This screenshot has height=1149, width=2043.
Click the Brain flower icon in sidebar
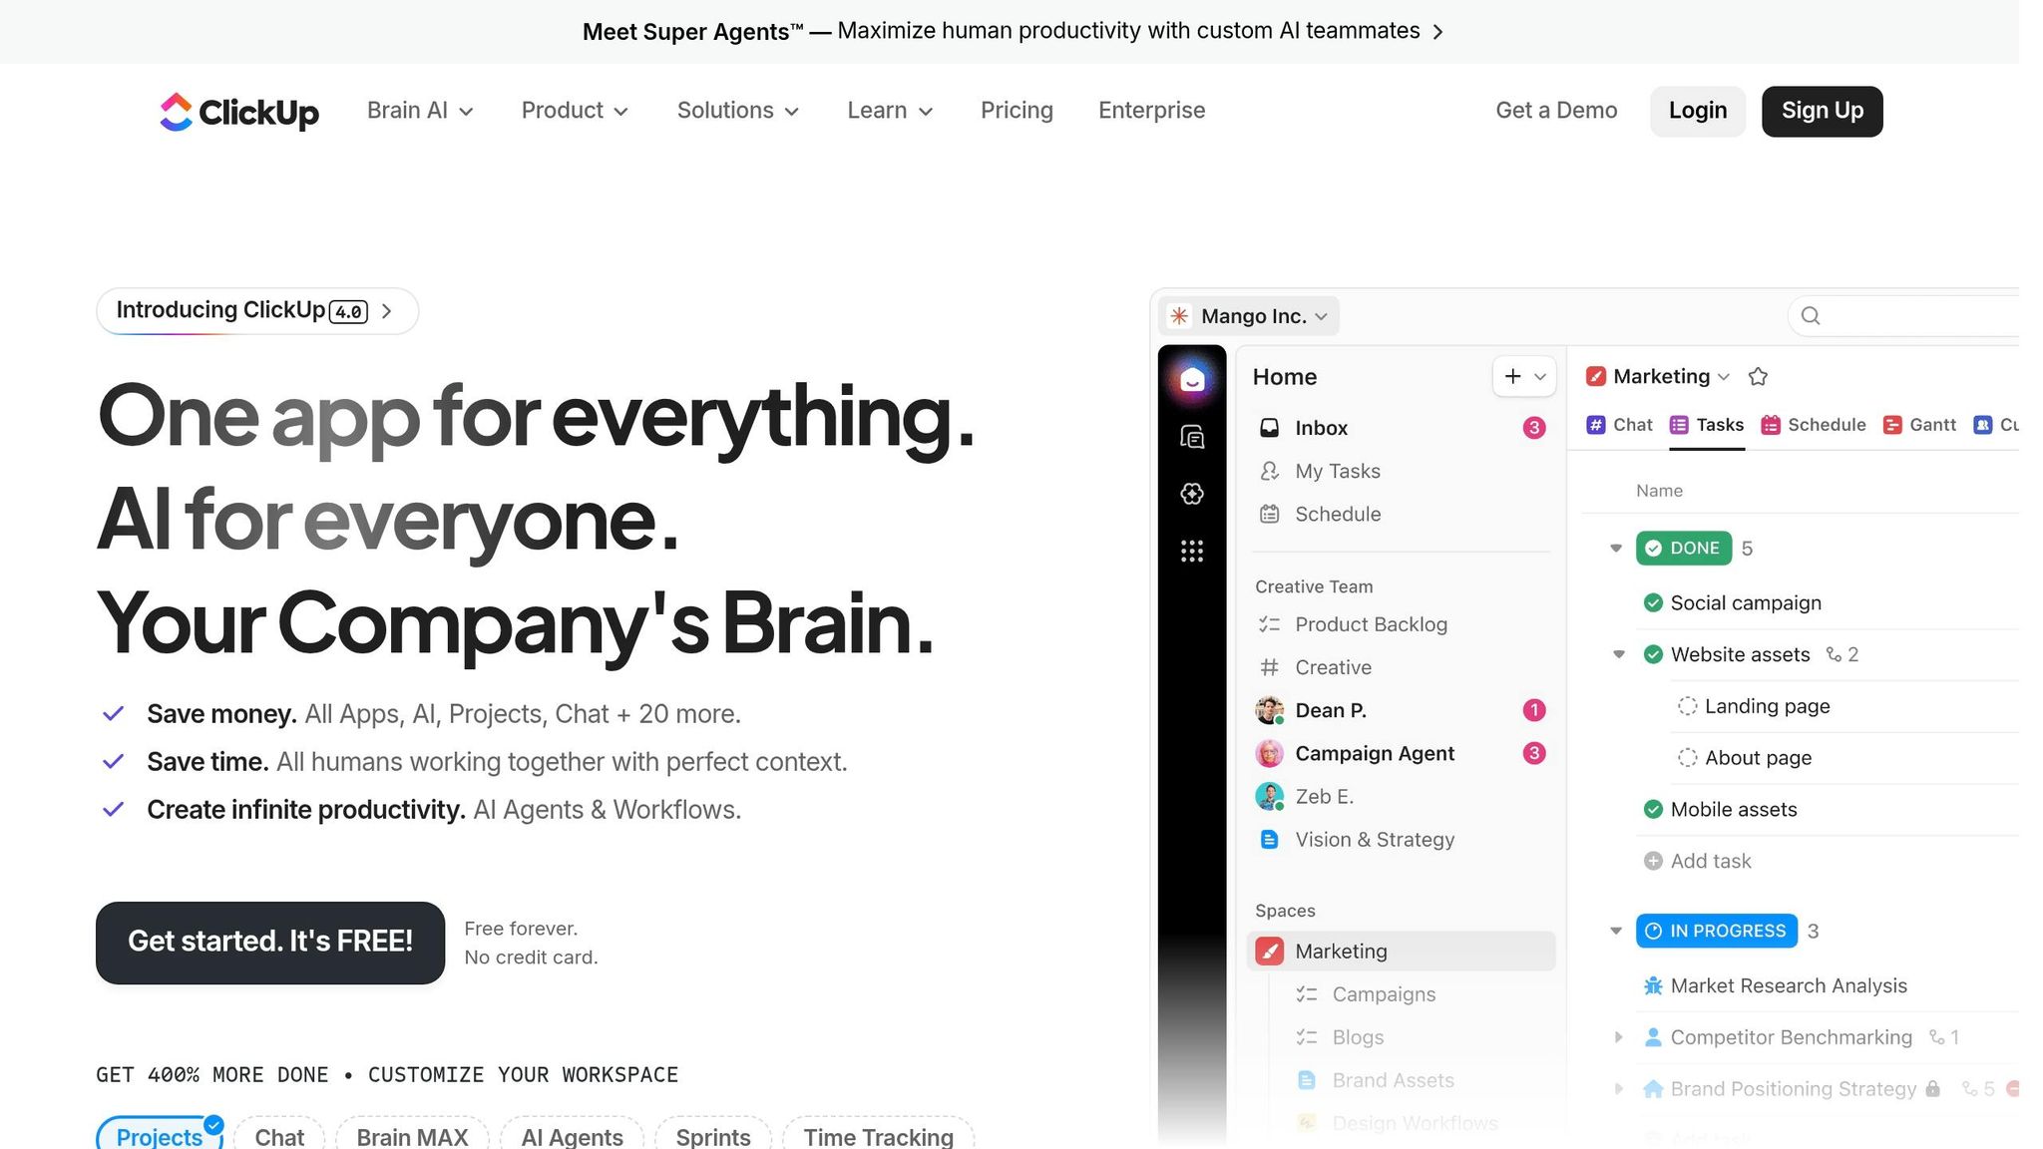pyautogui.click(x=1192, y=494)
